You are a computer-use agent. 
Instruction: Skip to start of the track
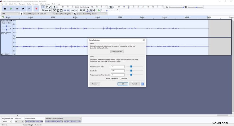pyautogui.click(x=23, y=9)
